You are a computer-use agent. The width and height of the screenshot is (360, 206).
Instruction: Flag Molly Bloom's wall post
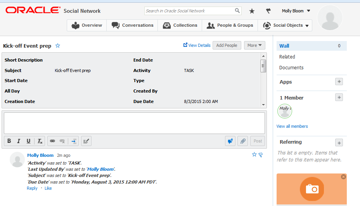pyautogui.click(x=261, y=155)
